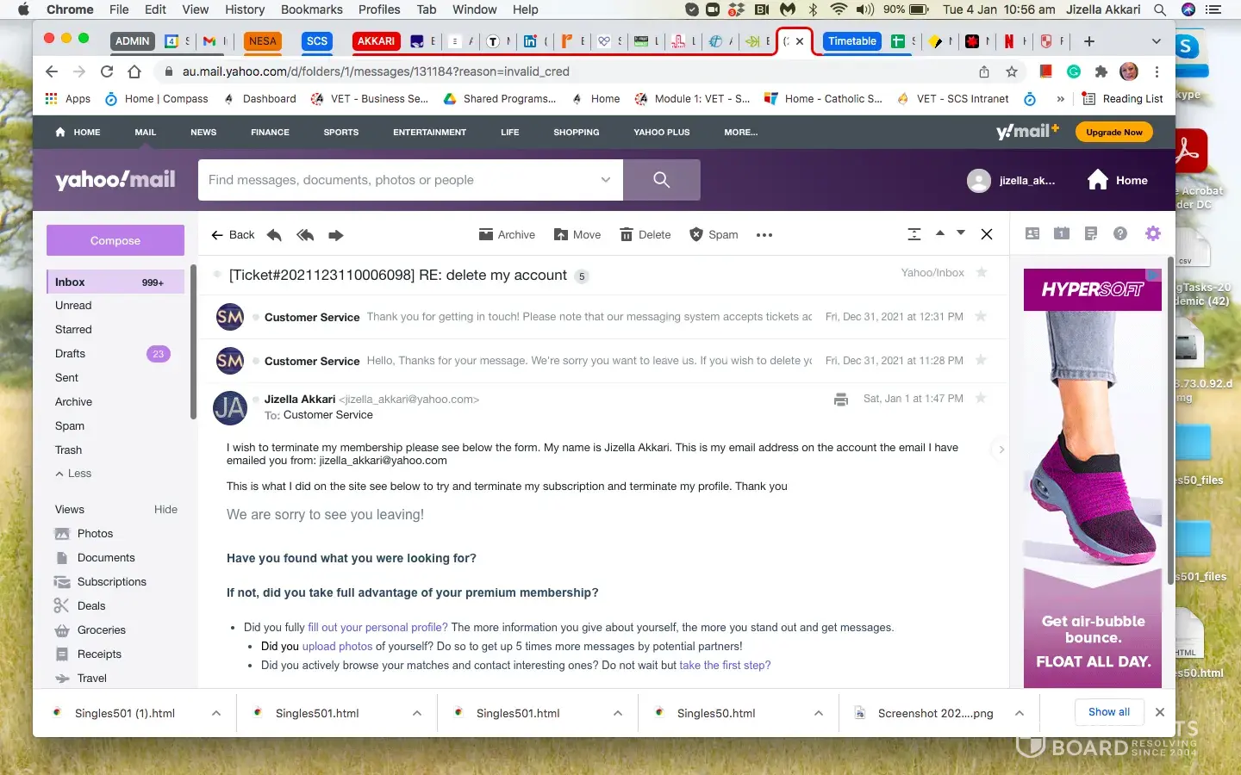Archive the conversation from the toolbar
1241x775 pixels.
click(507, 235)
